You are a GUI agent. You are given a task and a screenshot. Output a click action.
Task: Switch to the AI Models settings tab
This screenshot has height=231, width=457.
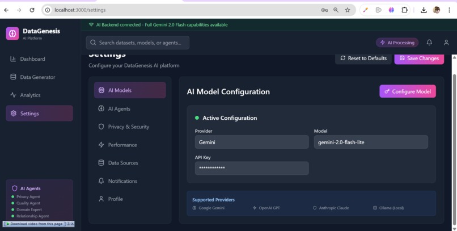130,90
